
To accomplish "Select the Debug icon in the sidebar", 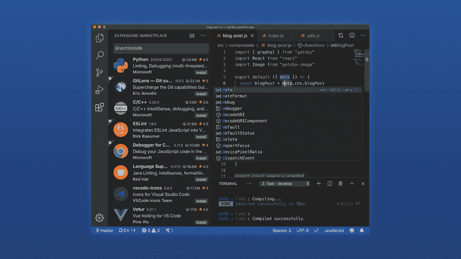I will click(99, 90).
